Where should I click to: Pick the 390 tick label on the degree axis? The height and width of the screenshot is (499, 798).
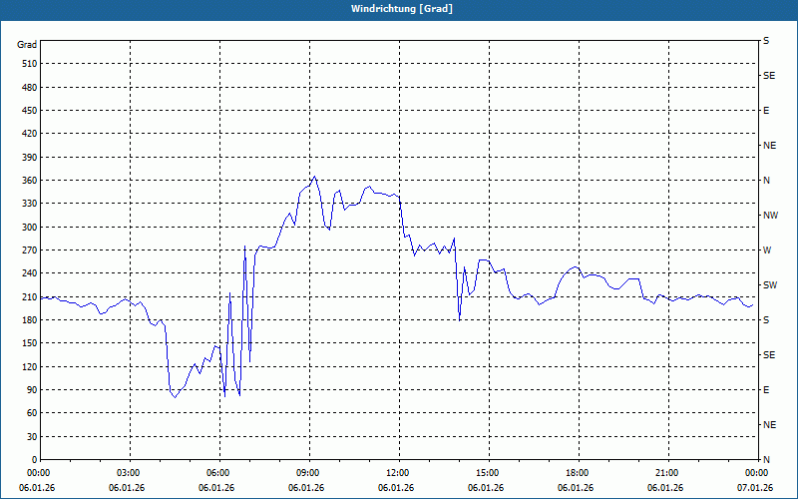[30, 157]
